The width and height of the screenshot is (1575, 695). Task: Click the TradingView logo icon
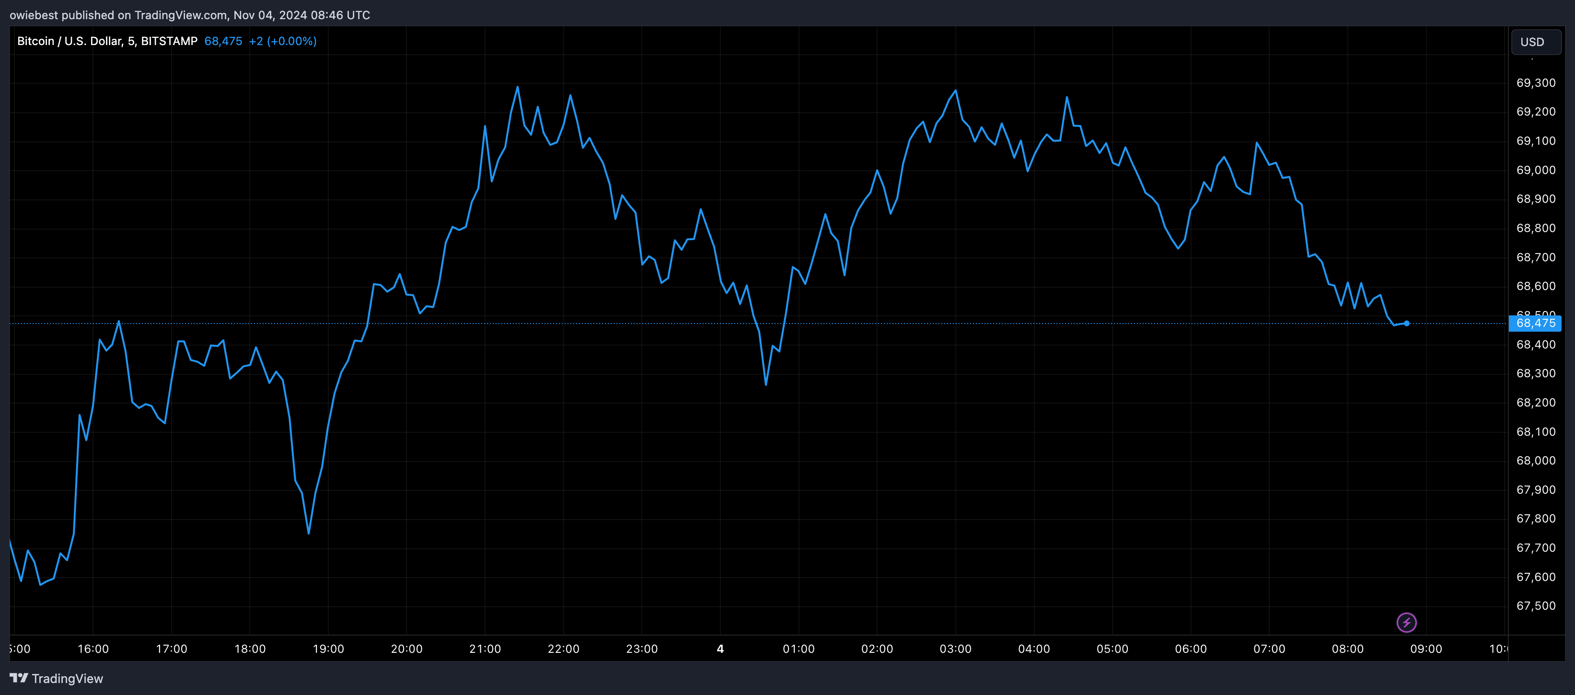(18, 678)
